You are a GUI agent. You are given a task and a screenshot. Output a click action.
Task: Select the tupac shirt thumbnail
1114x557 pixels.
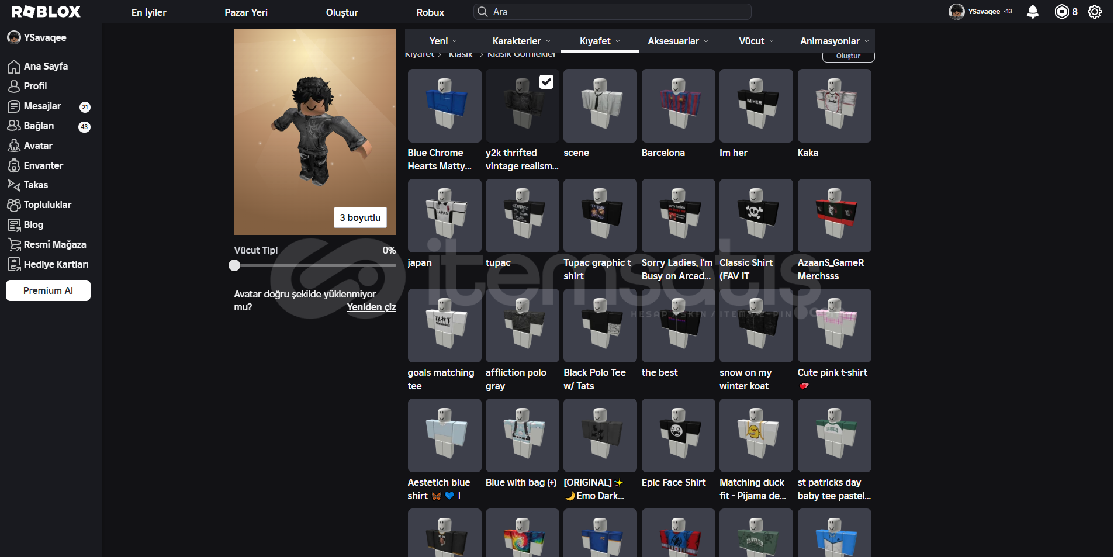coord(523,216)
